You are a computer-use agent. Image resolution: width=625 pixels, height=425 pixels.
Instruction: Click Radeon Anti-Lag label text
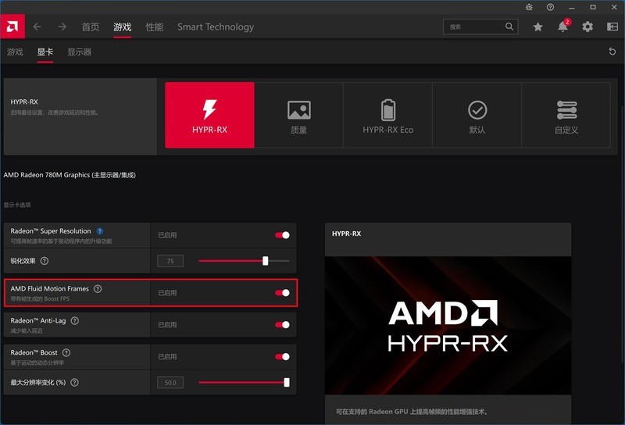[38, 320]
